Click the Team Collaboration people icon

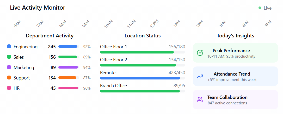click(200, 100)
